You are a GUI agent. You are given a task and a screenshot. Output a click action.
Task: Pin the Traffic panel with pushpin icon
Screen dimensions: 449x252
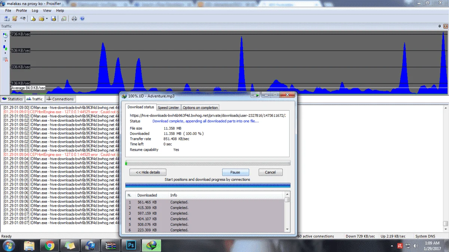[x=440, y=26]
